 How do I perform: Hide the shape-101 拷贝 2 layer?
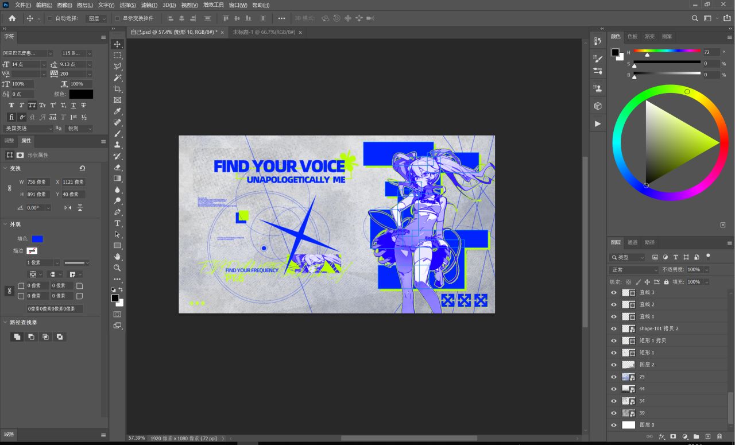click(614, 329)
